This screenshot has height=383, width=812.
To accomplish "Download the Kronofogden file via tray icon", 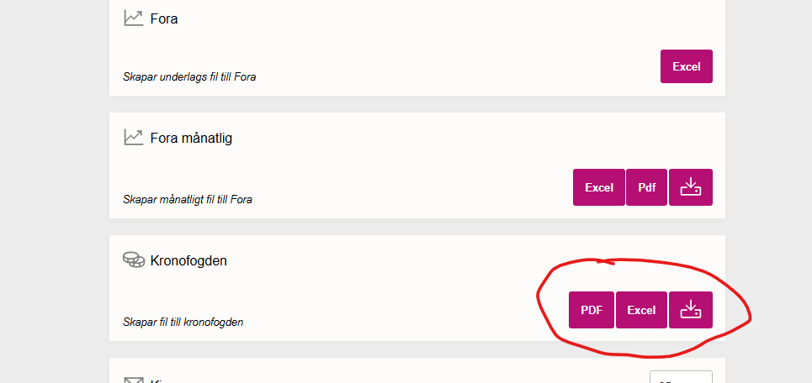I will pos(690,310).
